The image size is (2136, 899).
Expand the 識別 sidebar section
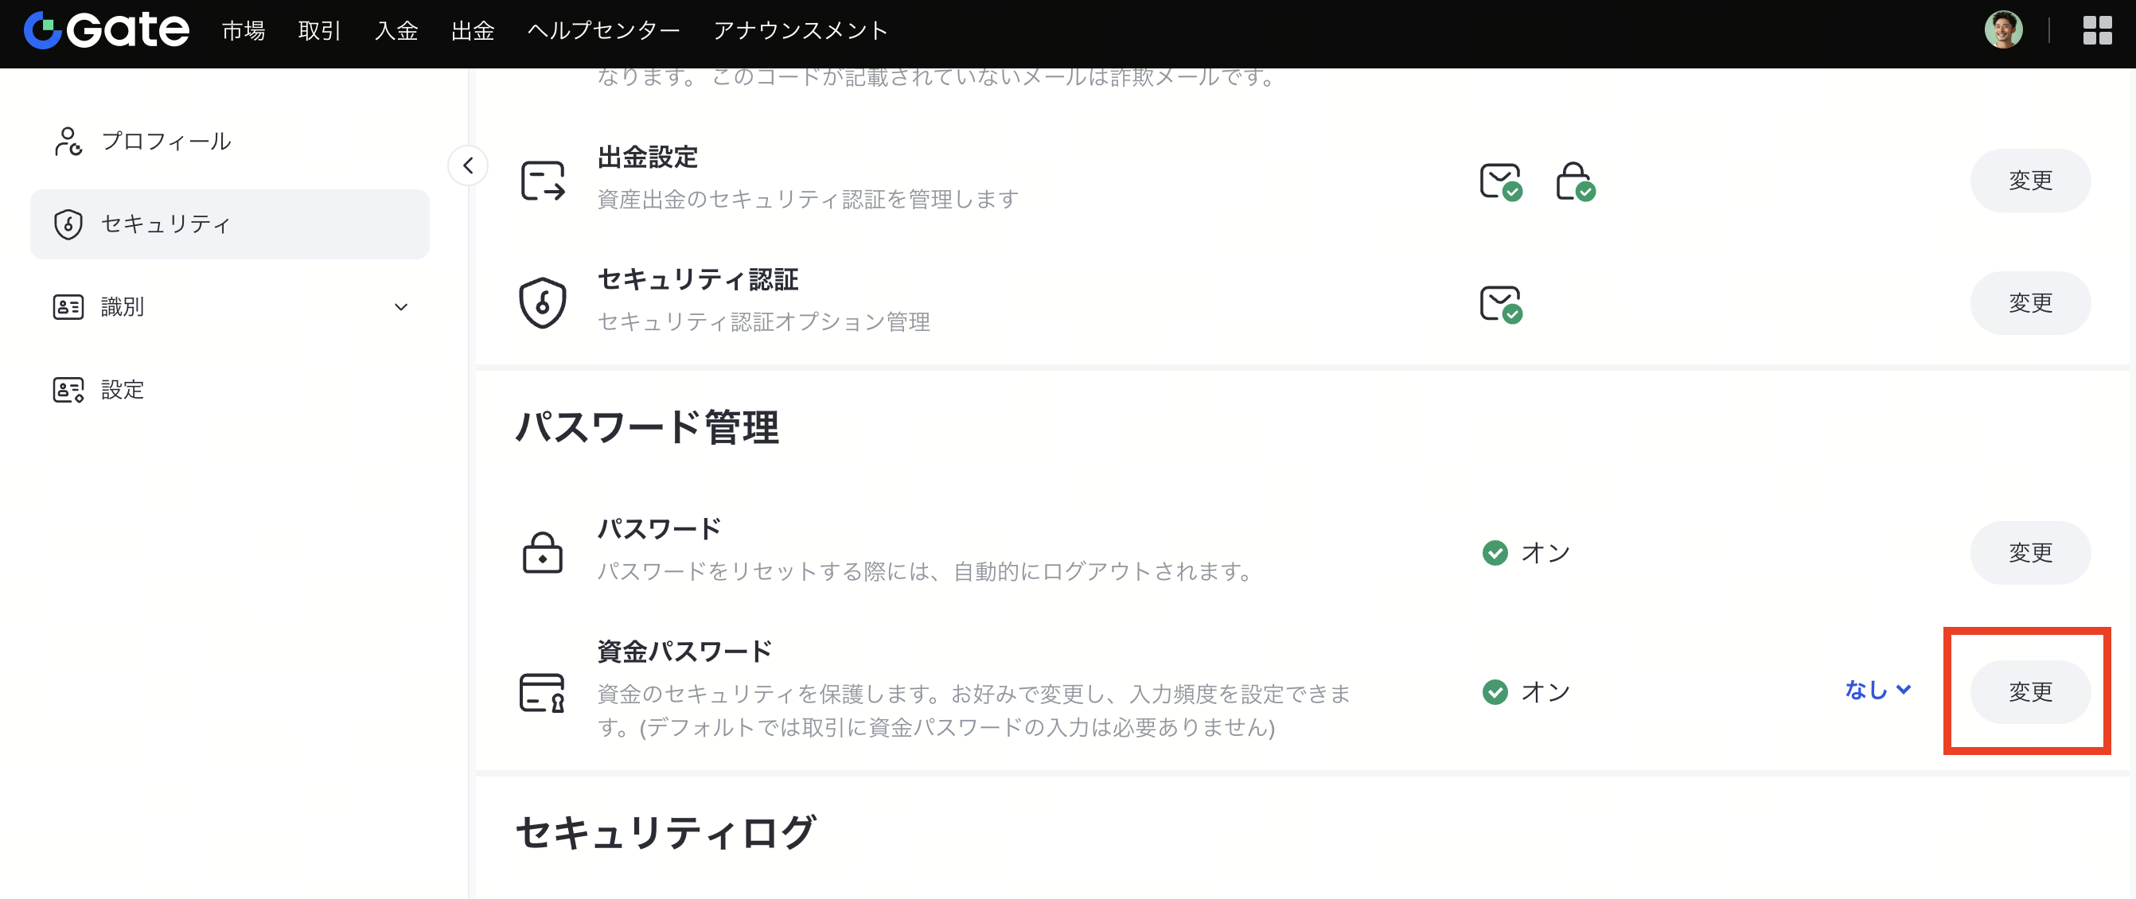coord(230,306)
